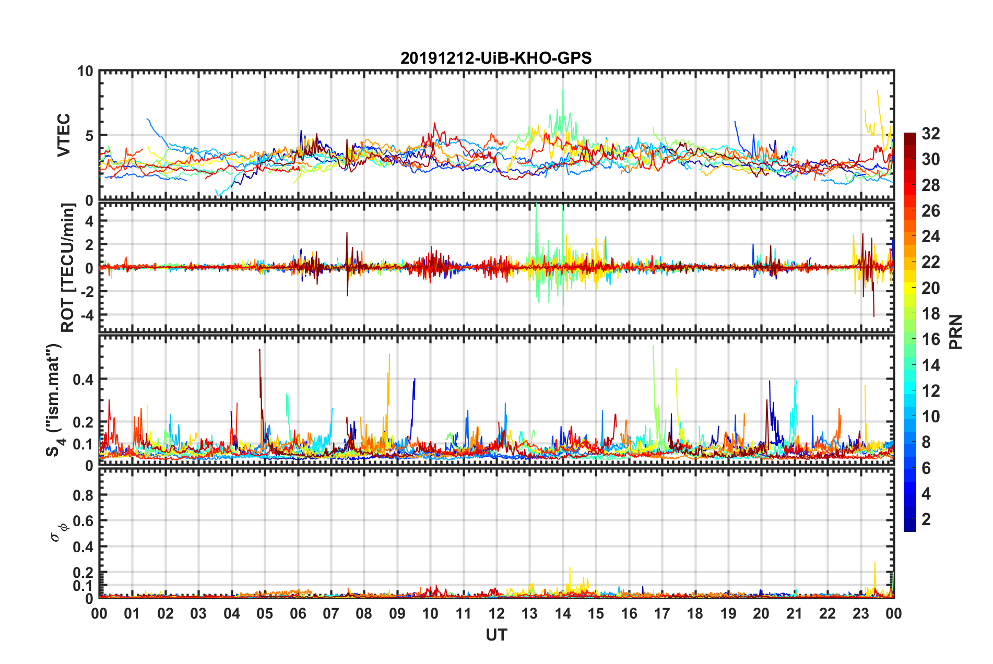Click colorbar tick label 28

click(x=930, y=185)
